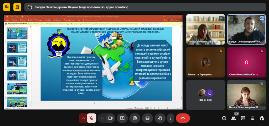Expand audio settings caret next to microphone
The image size is (269, 126).
click(x=83, y=118)
